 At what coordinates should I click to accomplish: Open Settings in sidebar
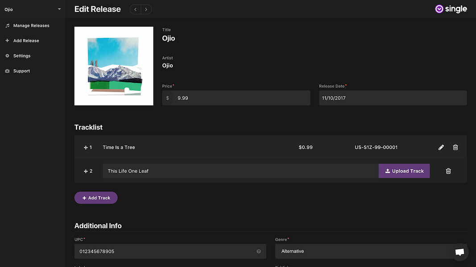(x=22, y=56)
